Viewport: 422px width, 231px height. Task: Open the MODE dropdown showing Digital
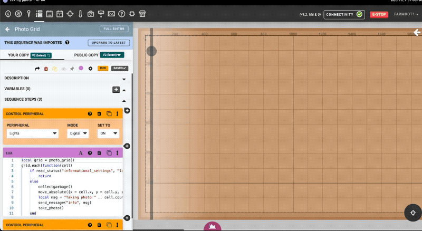pyautogui.click(x=78, y=133)
